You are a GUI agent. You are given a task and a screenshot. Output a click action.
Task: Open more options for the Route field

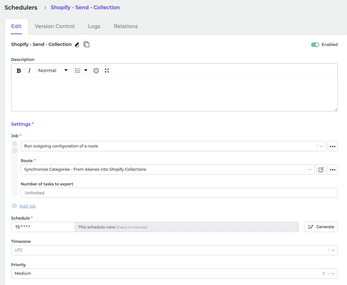tap(333, 169)
